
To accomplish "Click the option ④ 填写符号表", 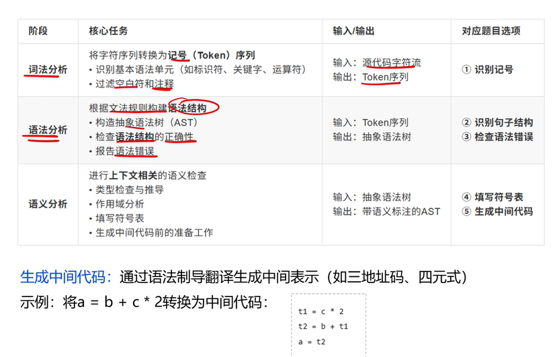I will (x=492, y=197).
